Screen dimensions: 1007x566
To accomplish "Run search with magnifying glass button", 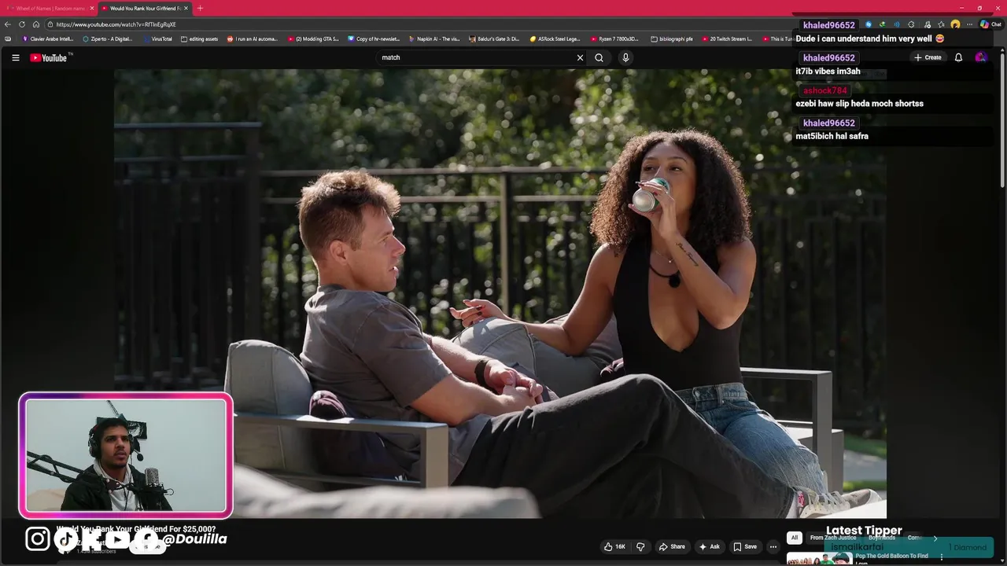I will (599, 57).
